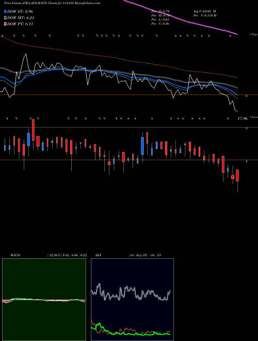
Task: Click the last red candlestick at the chart's right
Action: point(237,175)
